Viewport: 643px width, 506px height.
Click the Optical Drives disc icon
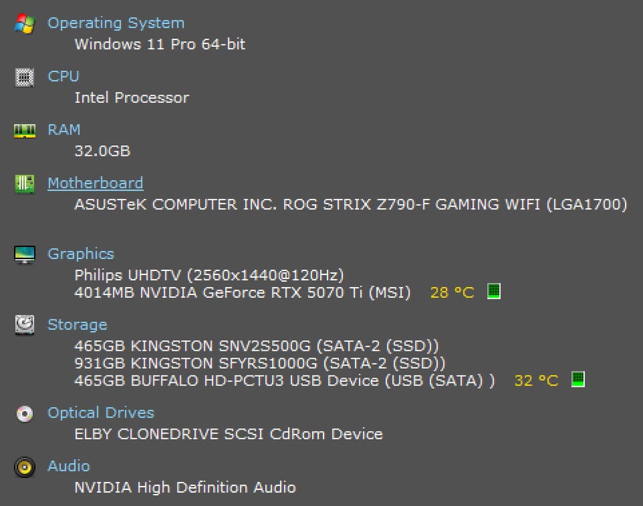[24, 414]
